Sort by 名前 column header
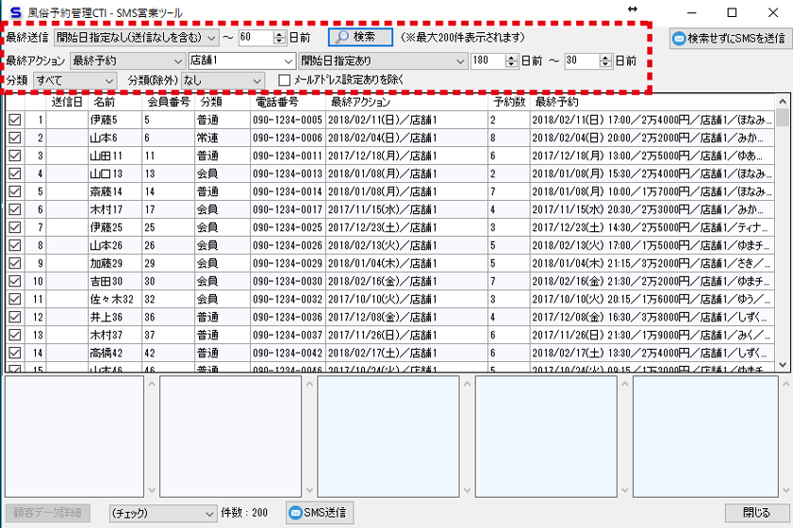Screen dimensions: 793x528 click(x=104, y=102)
